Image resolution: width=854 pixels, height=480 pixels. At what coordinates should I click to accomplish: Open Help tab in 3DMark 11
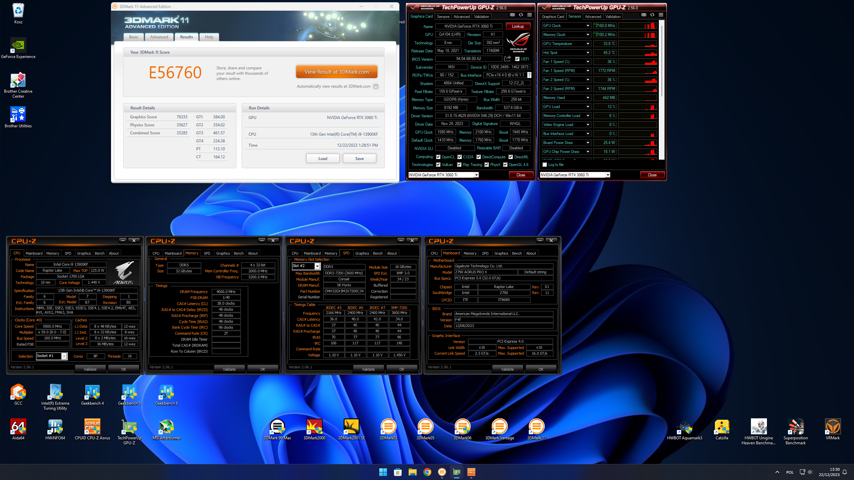coord(209,37)
